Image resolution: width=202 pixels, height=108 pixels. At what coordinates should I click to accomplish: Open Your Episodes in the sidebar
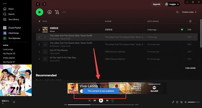[12, 38]
